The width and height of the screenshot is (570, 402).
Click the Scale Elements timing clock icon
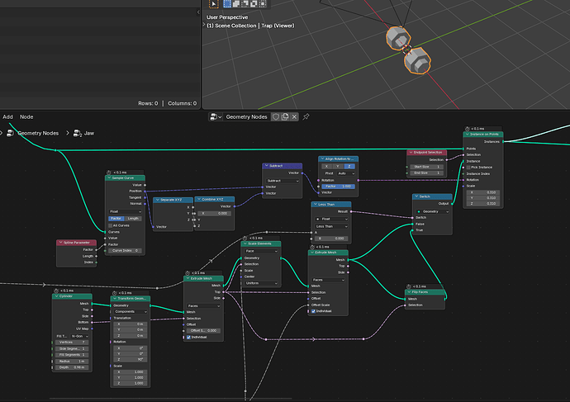pos(245,238)
